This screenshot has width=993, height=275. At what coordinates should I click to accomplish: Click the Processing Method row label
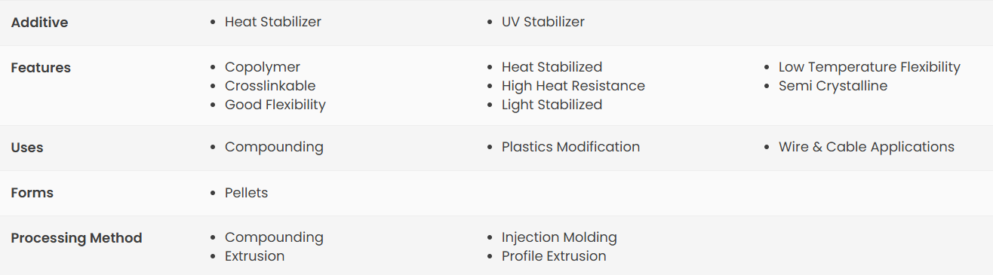point(76,238)
